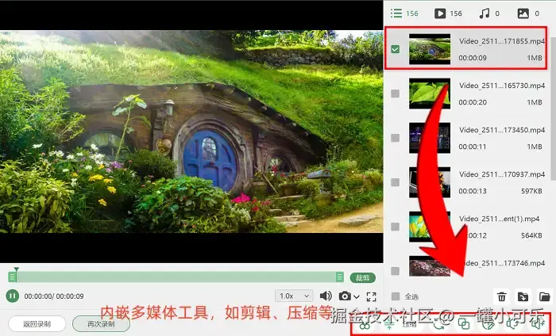This screenshot has width=556, height=336.
Task: Open the 1.0x playback speed dropdown
Action: [294, 296]
